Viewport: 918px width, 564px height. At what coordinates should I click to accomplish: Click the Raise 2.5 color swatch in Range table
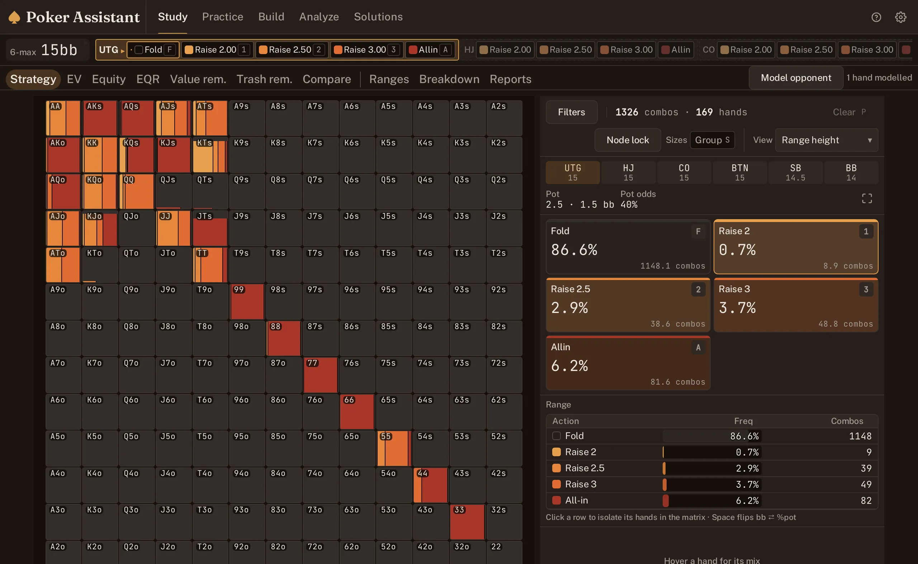click(556, 468)
